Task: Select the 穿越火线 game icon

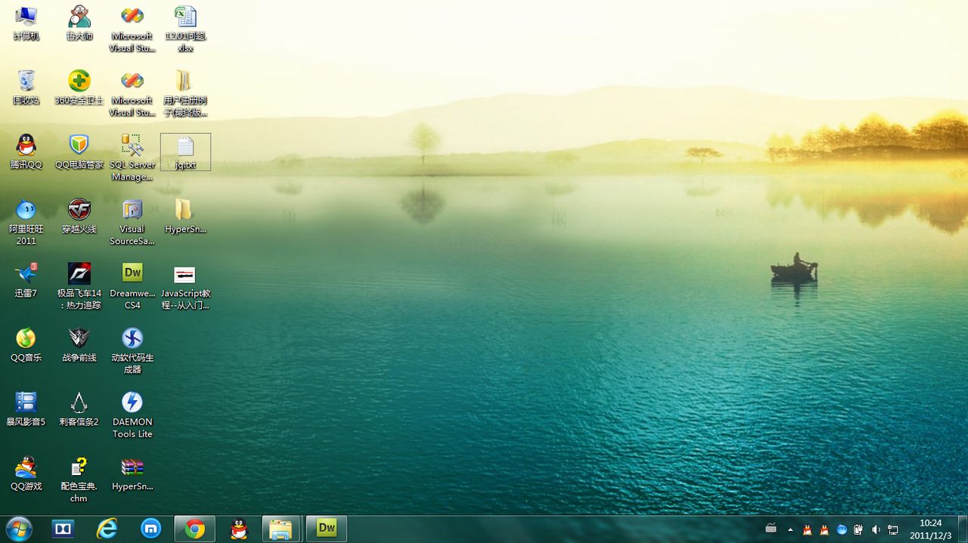Action: click(79, 216)
